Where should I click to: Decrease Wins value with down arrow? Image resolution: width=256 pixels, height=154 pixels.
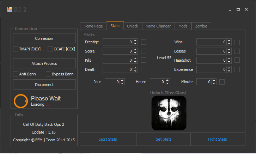tap(229, 44)
